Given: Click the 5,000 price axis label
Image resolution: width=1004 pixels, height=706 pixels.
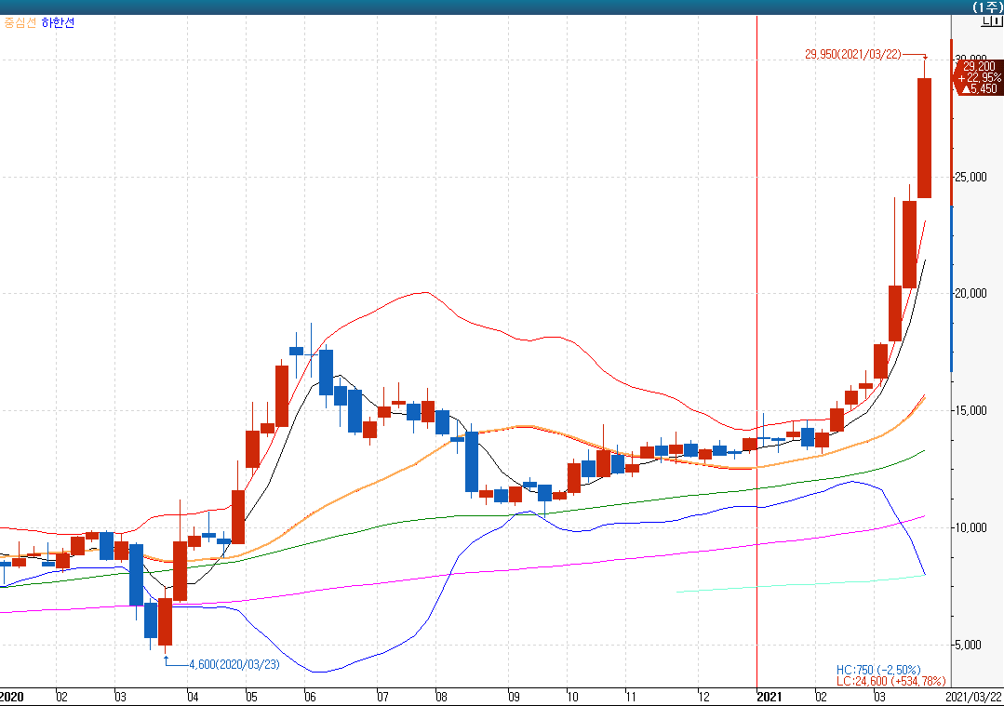Looking at the screenshot, I should 973,644.
